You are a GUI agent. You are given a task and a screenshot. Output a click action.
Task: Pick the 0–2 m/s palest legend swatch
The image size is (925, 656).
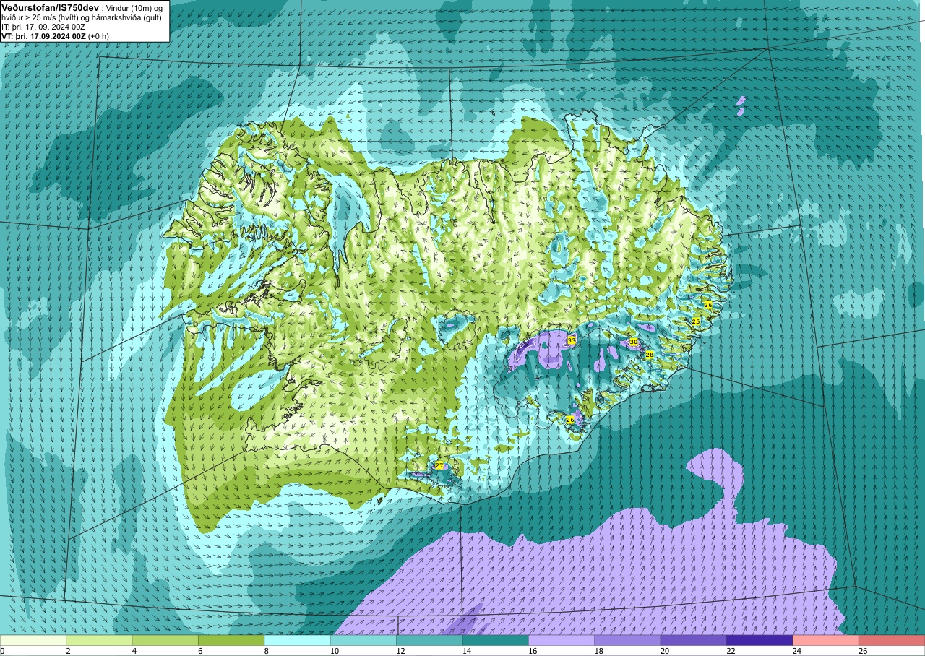point(33,640)
